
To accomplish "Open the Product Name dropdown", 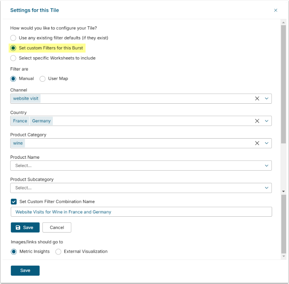I will [141, 166].
